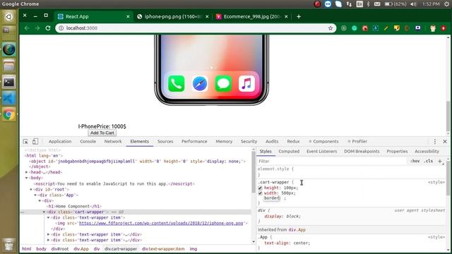
Task: Open Terminal from the Ubuntu launcher
Action: [9, 82]
